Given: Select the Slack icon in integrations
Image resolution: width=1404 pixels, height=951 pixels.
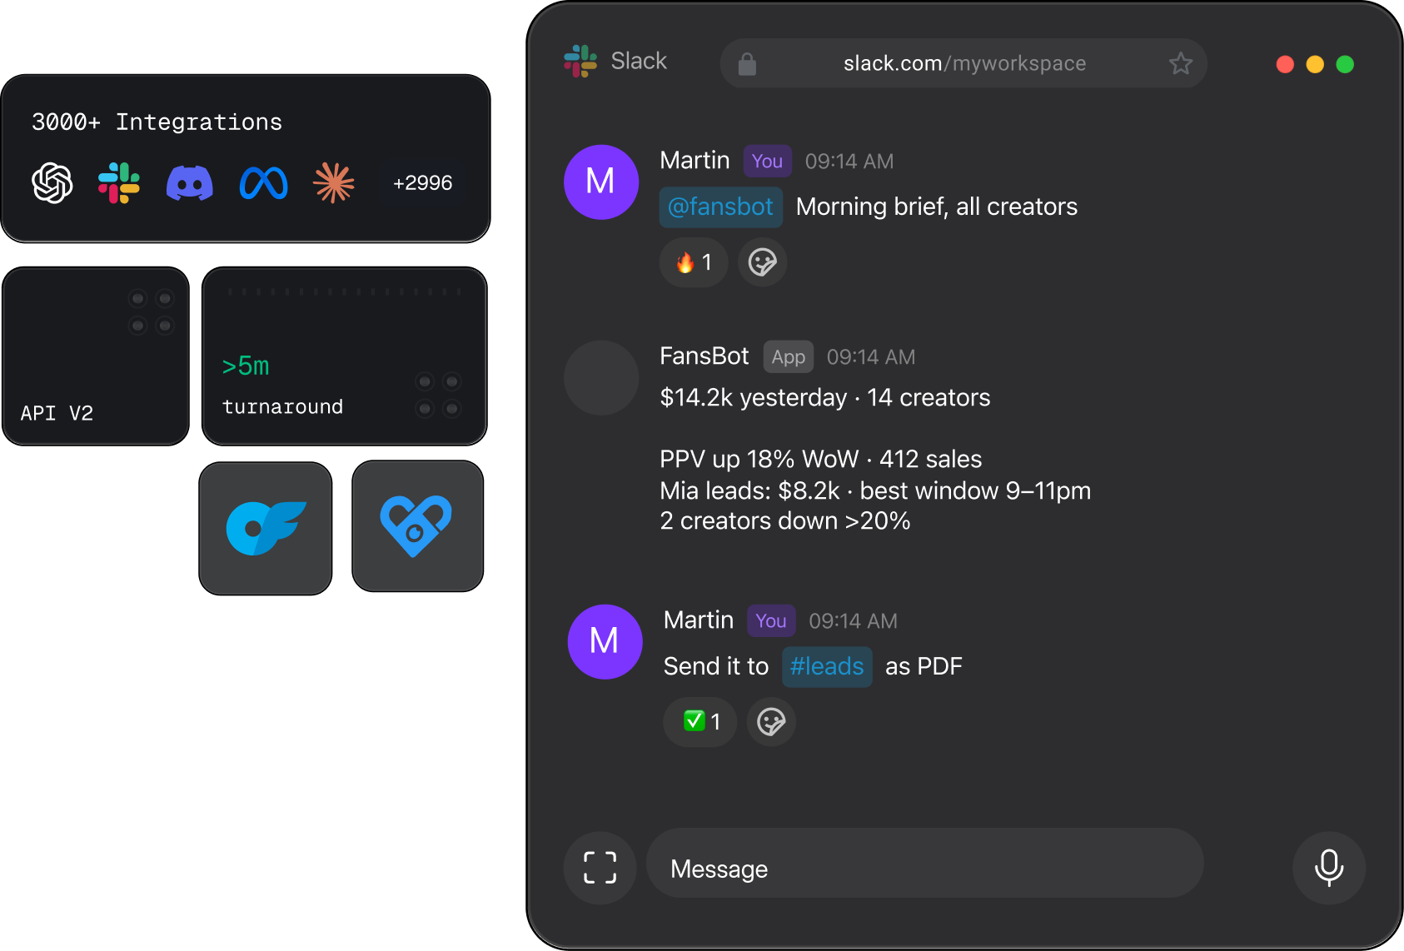Looking at the screenshot, I should coord(119,183).
